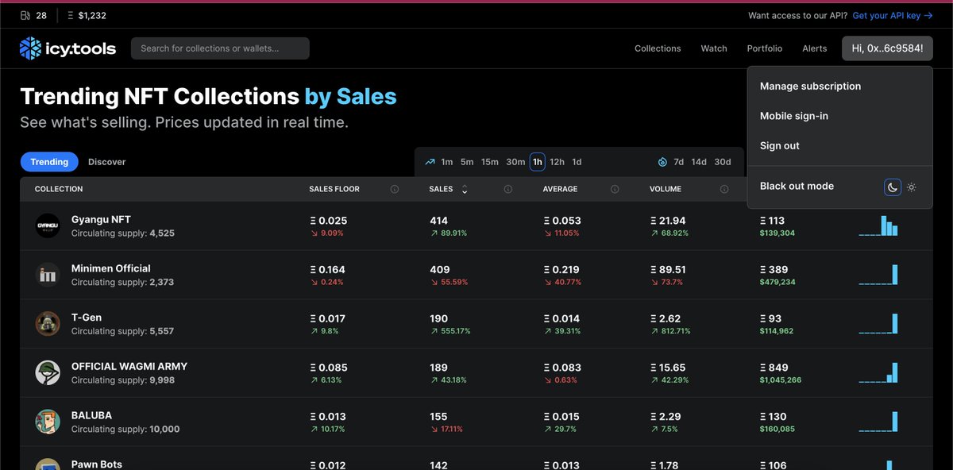
Task: Click Sign out in account menu
Action: pos(780,146)
